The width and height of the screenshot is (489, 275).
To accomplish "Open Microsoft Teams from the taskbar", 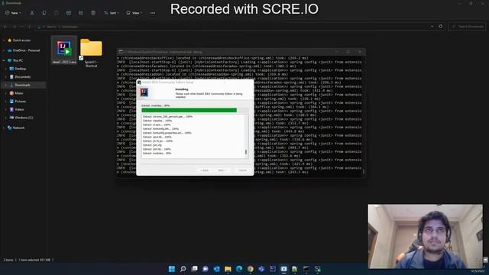I will coord(261,269).
